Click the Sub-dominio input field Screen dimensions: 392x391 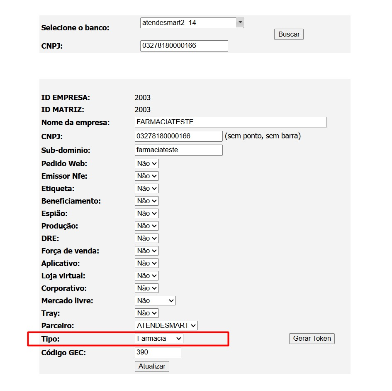coord(178,150)
